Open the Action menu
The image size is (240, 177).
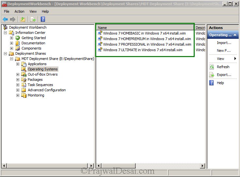20,11
